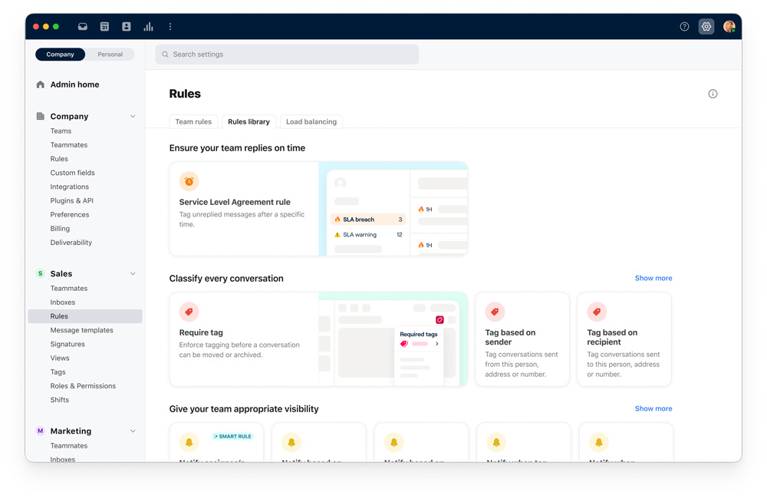
Task: Open the Require tag rule card
Action: point(318,339)
